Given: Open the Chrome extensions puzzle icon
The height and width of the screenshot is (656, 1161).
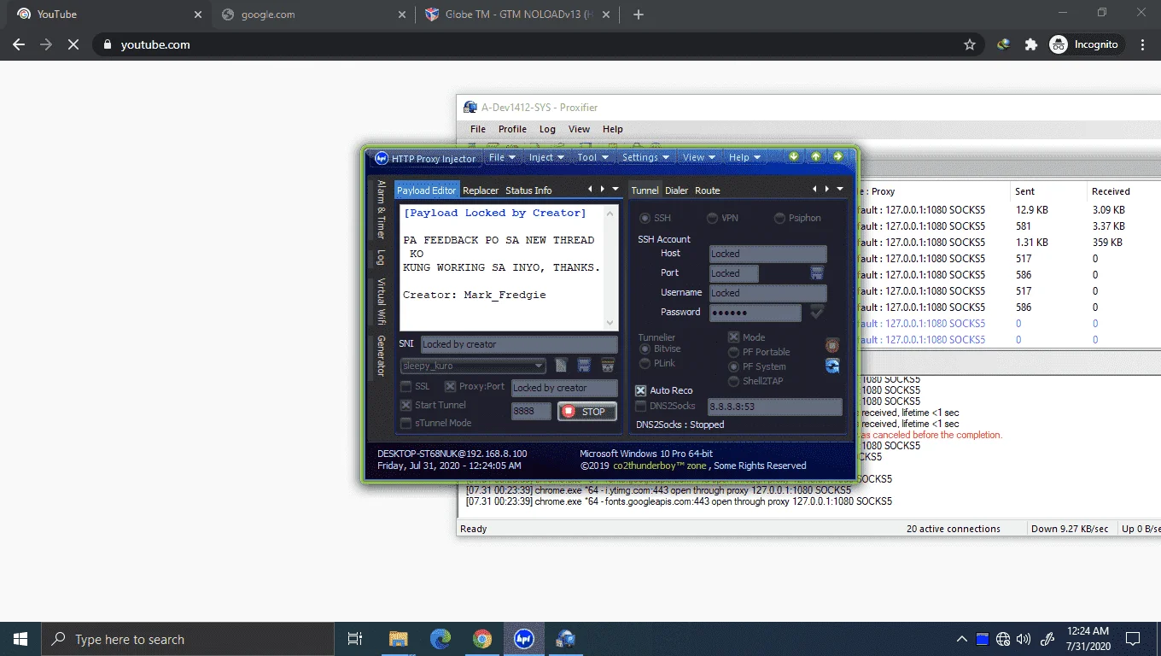Looking at the screenshot, I should click(1031, 44).
